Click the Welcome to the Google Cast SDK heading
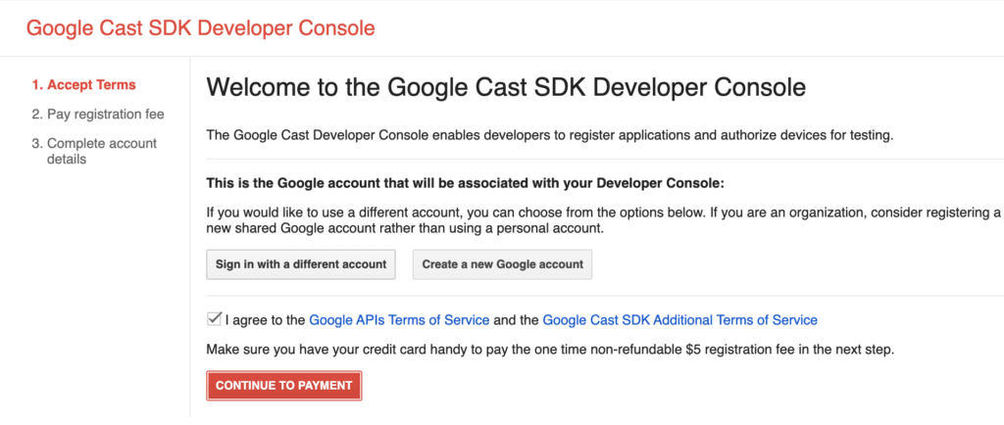The height and width of the screenshot is (425, 1004). 507,87
